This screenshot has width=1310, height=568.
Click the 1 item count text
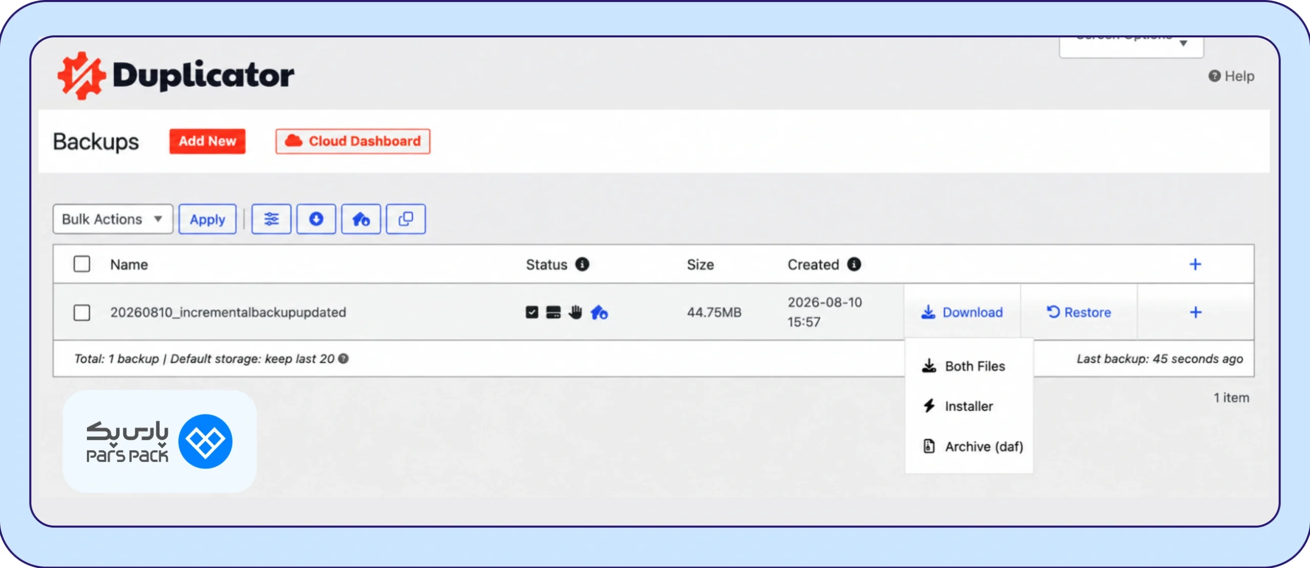point(1232,398)
